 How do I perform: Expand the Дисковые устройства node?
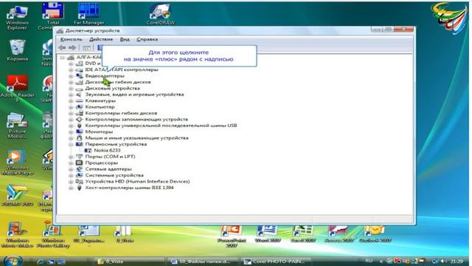71,89
